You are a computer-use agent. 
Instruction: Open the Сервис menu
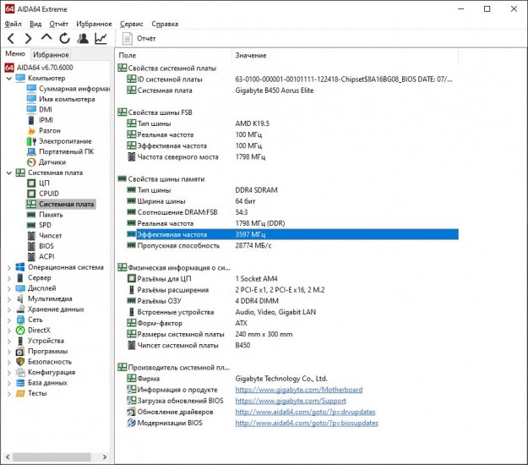click(131, 25)
